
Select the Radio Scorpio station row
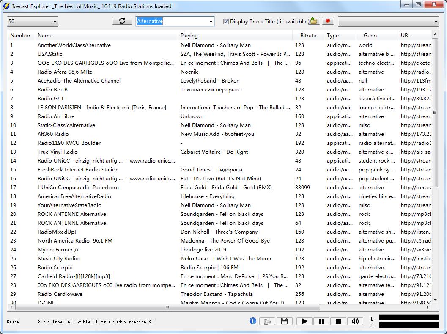click(x=55, y=267)
